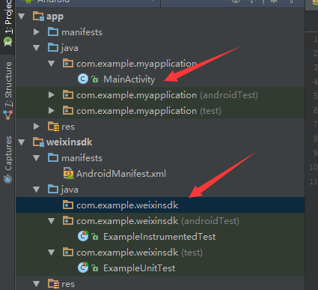Collapse com.example.myapplication main package
318x290 pixels.
(52, 64)
